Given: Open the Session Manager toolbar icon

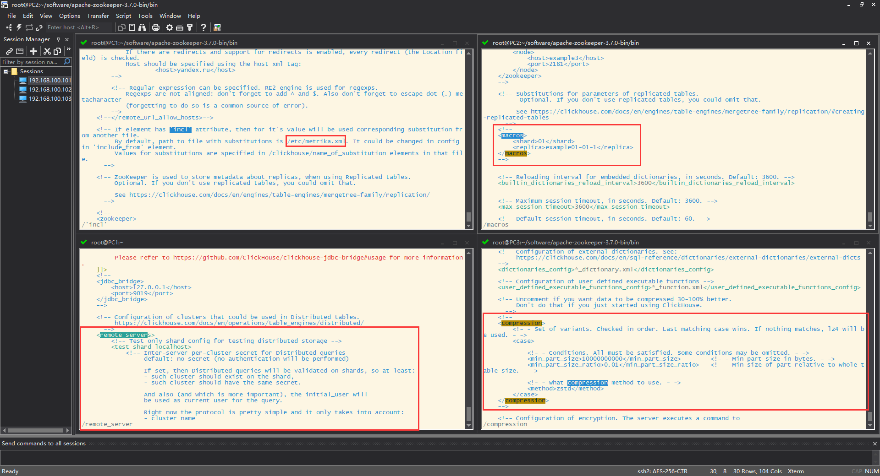Looking at the screenshot, I should point(9,27).
